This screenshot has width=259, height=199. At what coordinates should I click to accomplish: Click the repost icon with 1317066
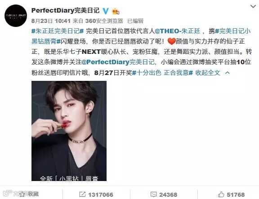click(82, 194)
